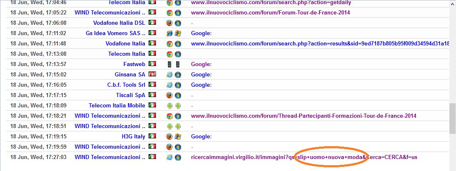
Task: Select the timestamp 18 Jun, Wed, 17:06:08
Action: 38,23
